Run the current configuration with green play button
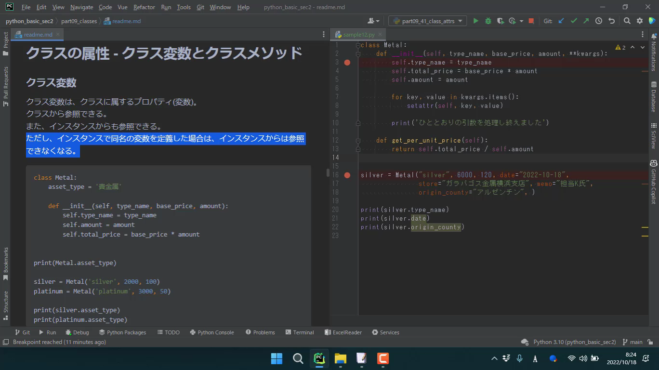This screenshot has width=659, height=370. 475,21
